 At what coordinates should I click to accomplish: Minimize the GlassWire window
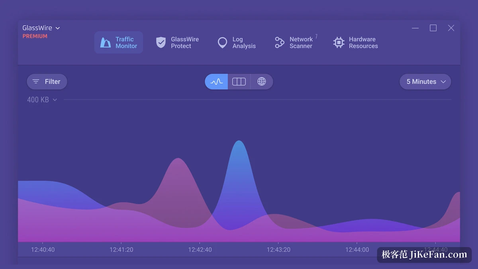tap(415, 28)
